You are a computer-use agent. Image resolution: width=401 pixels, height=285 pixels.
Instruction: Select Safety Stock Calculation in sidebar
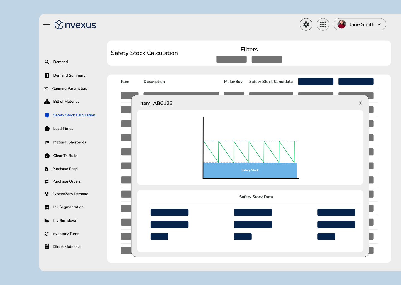click(74, 115)
